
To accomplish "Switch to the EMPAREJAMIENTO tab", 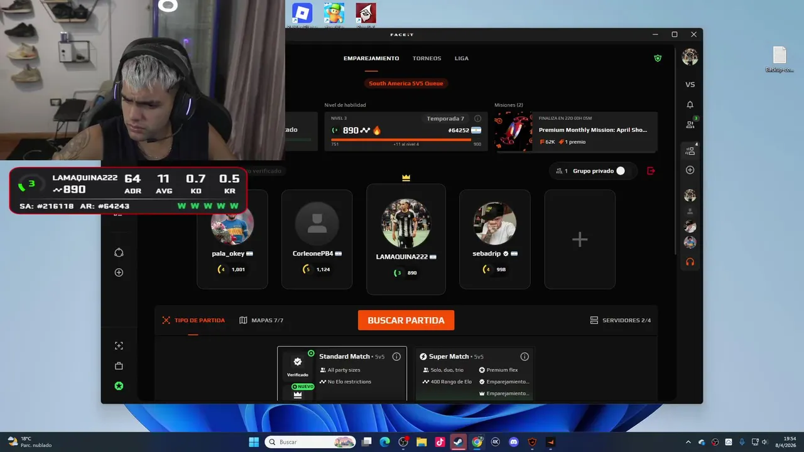I will coord(371,58).
